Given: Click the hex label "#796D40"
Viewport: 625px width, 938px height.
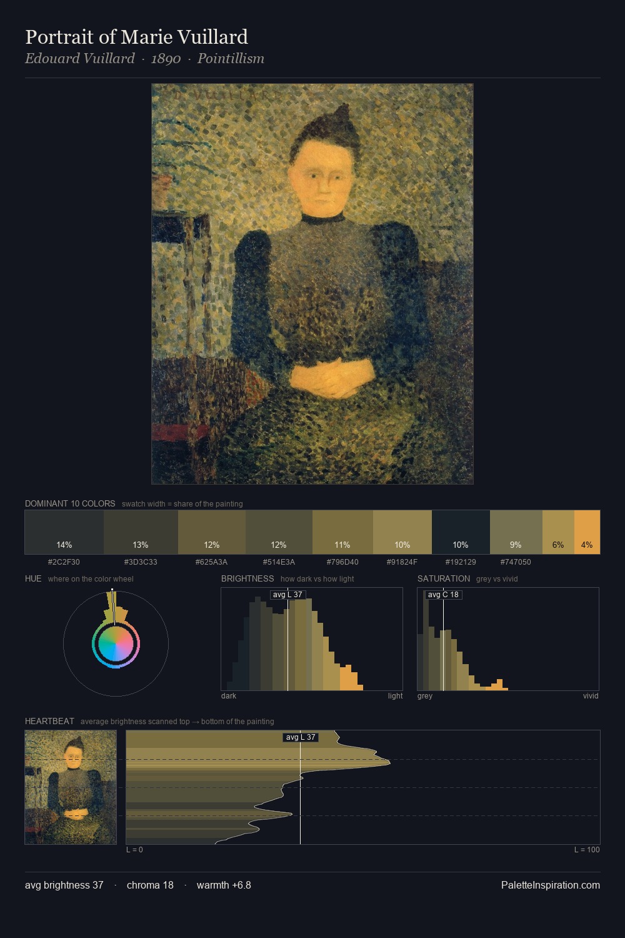Looking at the screenshot, I should [x=342, y=562].
